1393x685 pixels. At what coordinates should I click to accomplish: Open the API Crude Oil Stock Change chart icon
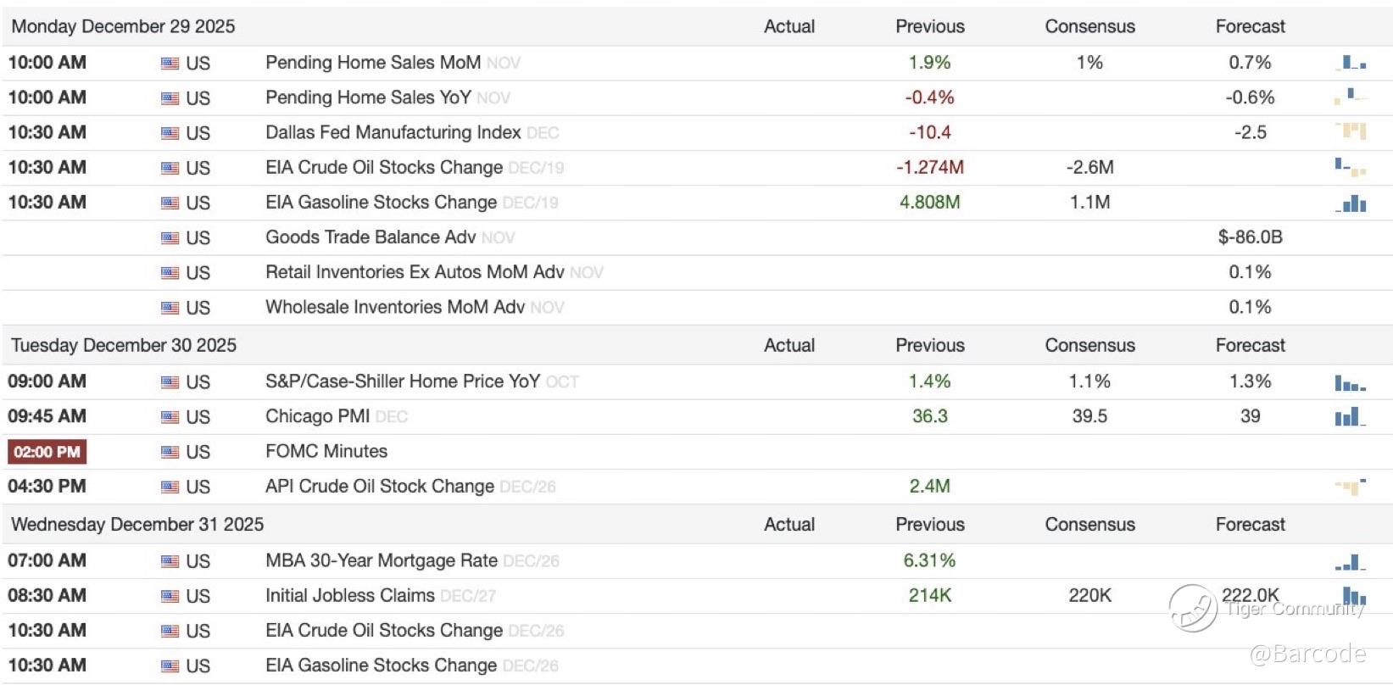coord(1351,486)
